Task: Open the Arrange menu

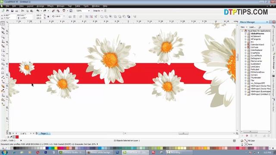Action: (x=40, y=6)
